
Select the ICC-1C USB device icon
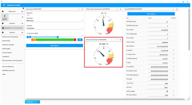pos(5,18)
